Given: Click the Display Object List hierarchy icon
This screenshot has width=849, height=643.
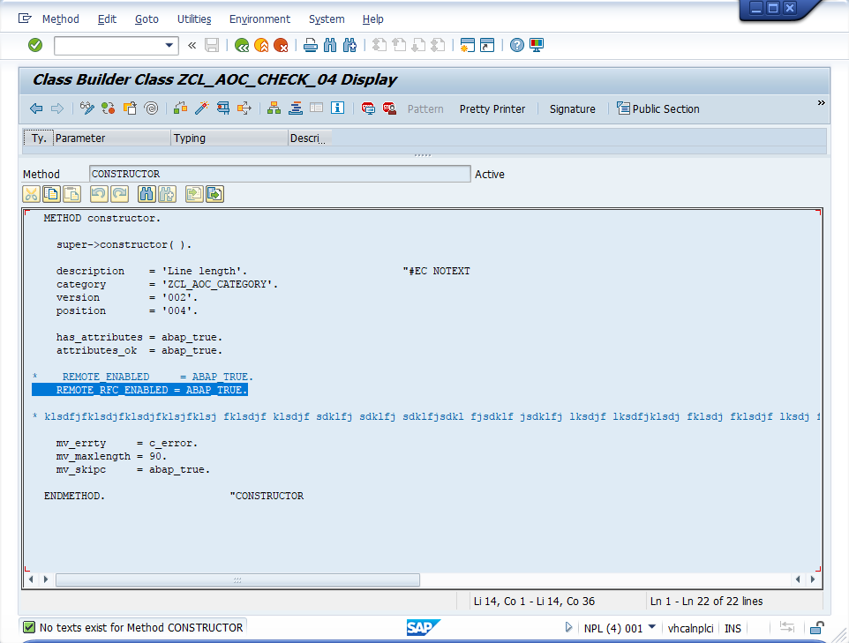Looking at the screenshot, I should [x=274, y=108].
